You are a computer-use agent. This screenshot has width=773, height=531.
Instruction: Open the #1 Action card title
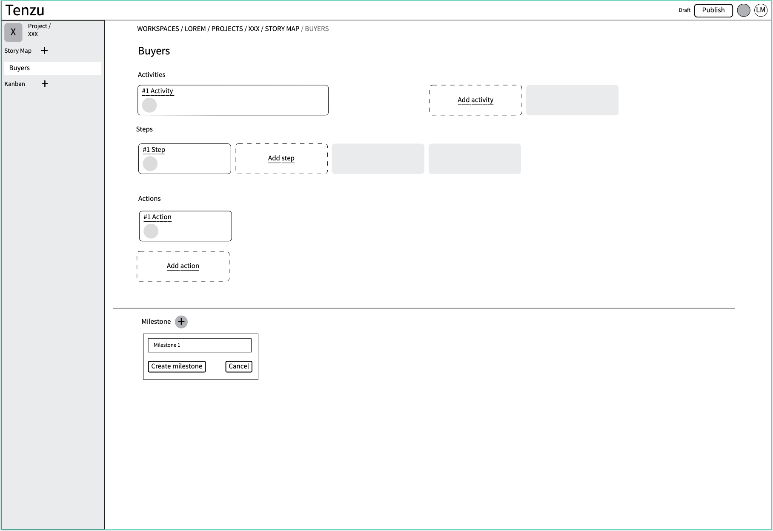point(157,217)
